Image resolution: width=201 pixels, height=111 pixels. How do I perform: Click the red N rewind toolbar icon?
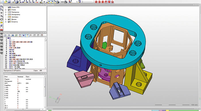[x=70, y=2]
